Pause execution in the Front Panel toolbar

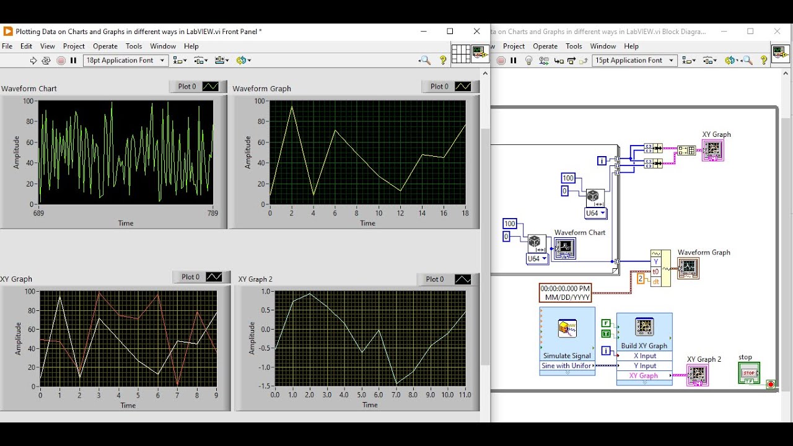point(73,60)
